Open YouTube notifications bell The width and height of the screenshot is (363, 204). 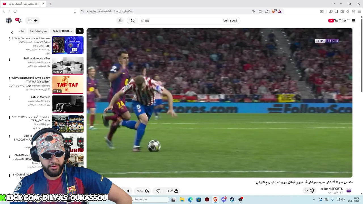(19, 20)
